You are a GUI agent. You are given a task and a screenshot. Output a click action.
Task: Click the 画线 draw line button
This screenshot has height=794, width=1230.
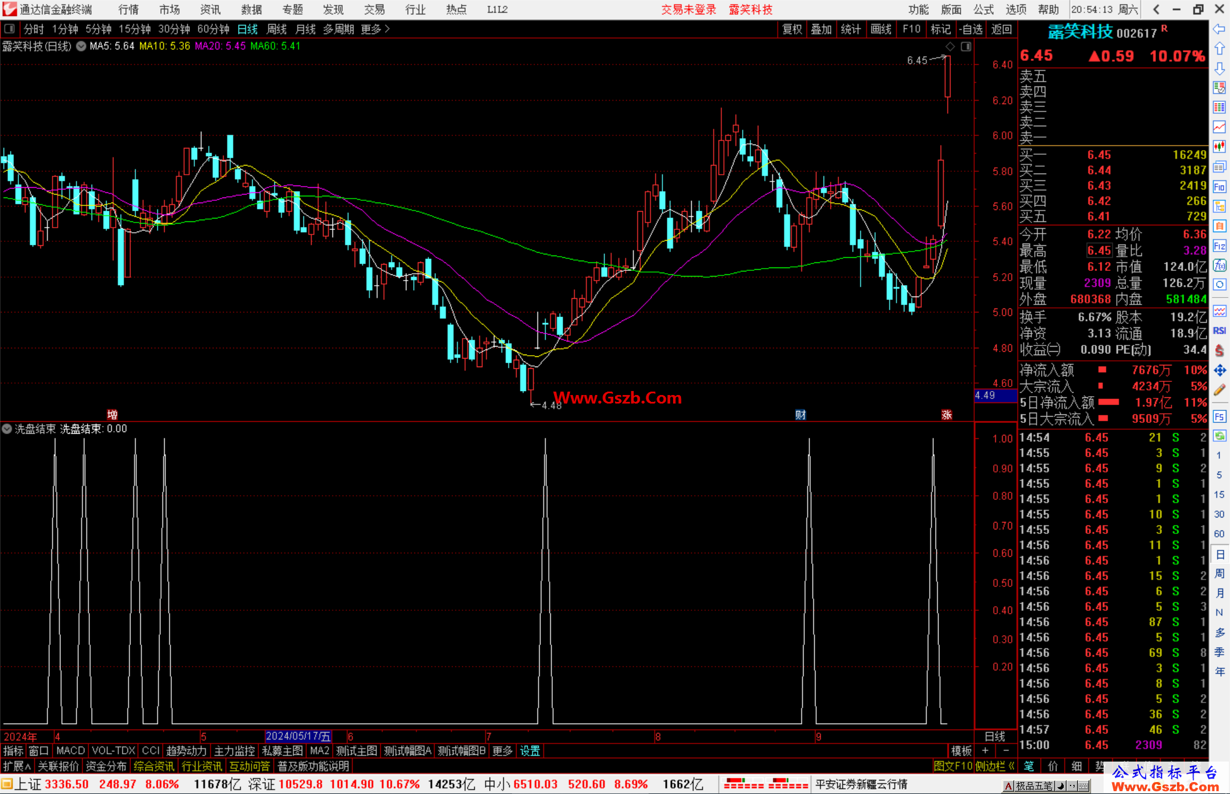881,29
